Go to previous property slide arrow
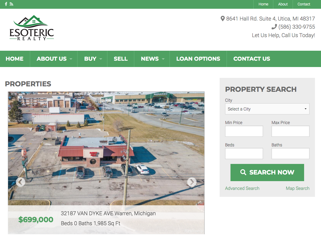This screenshot has width=321, height=240. (x=21, y=182)
